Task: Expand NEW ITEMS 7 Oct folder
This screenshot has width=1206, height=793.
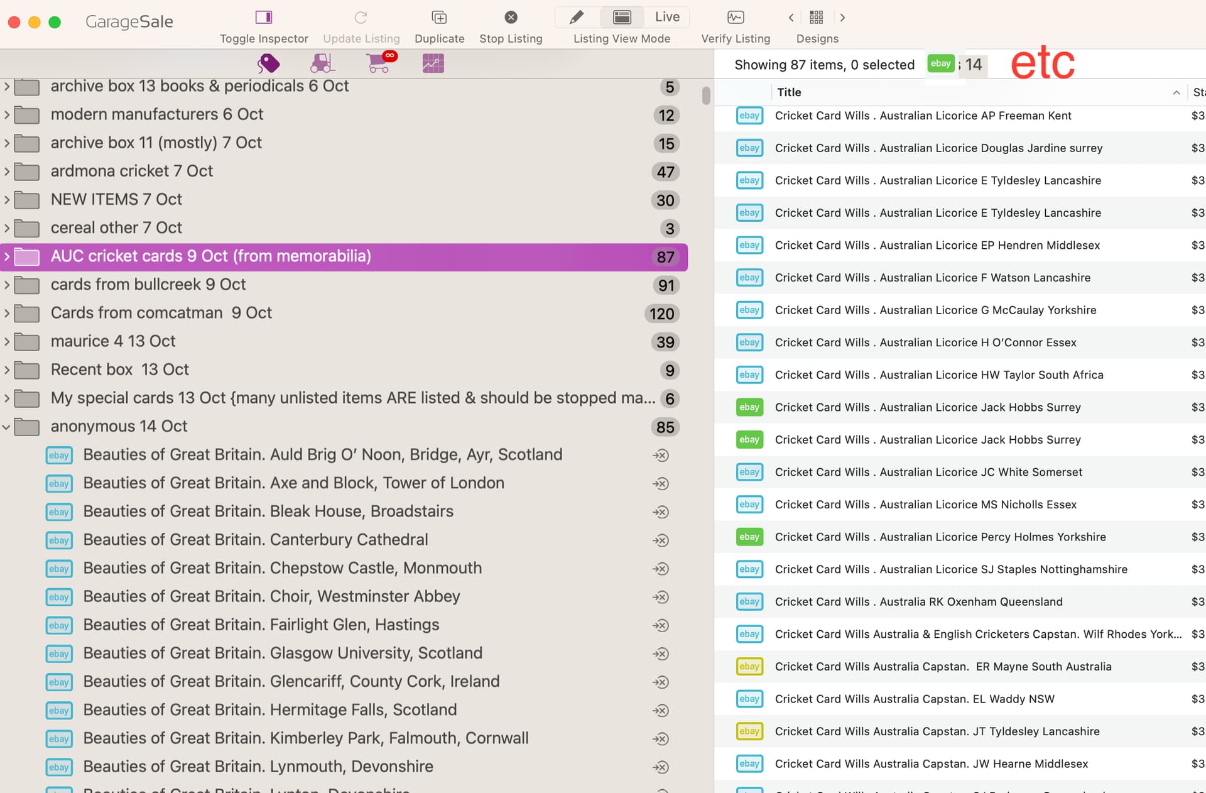Action: tap(7, 199)
